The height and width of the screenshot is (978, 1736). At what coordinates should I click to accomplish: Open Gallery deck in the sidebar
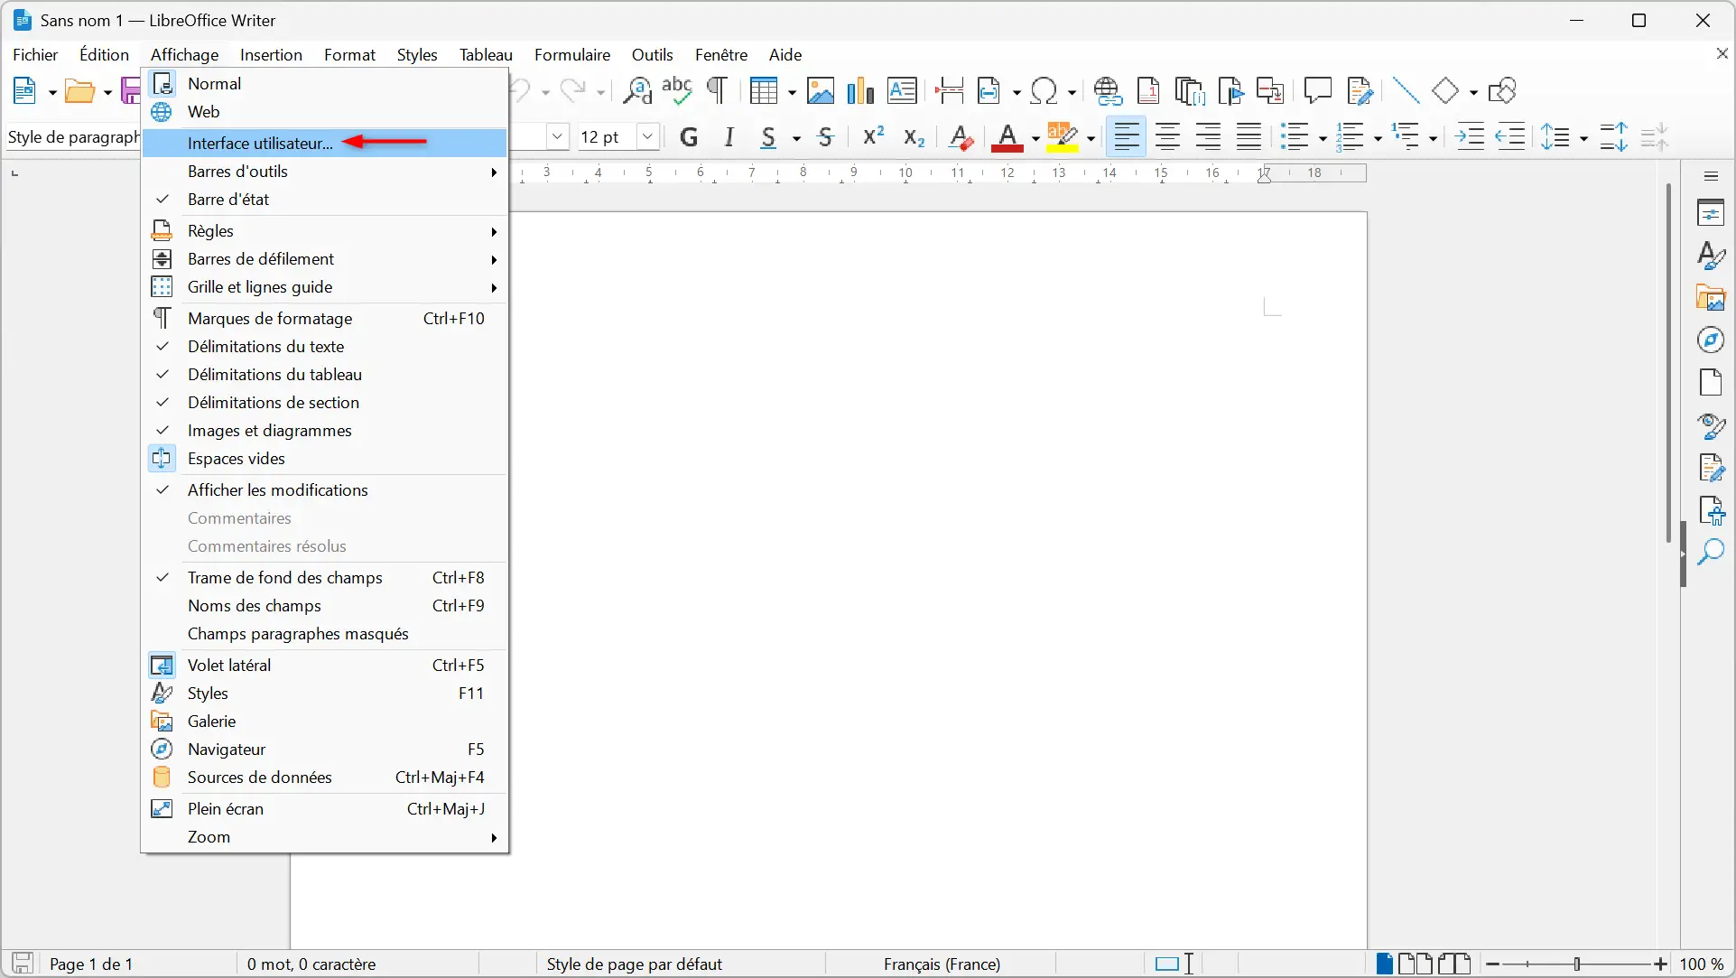[x=1711, y=298]
